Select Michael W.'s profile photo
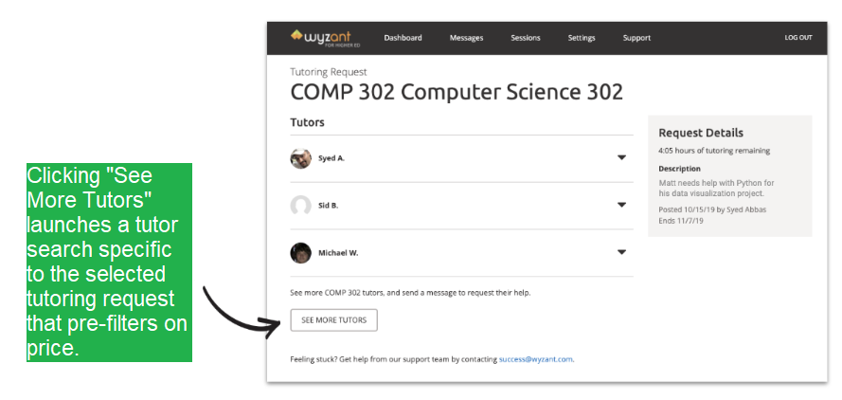Screen dimensions: 842x400 click(x=301, y=253)
